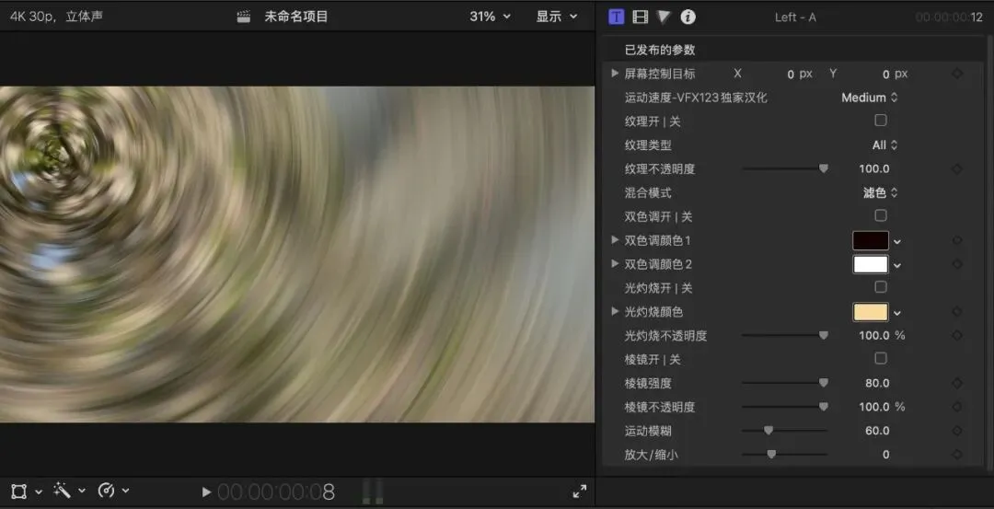Open the Info inspector icon
994x509 pixels.
[688, 17]
